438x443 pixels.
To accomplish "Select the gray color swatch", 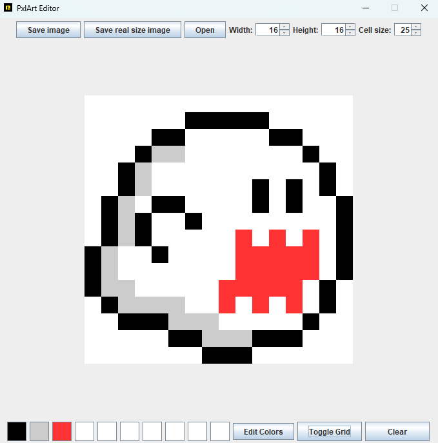I will coord(39,431).
